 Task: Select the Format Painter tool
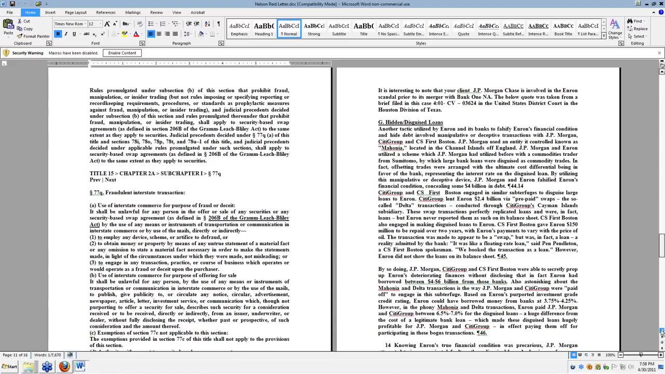pos(33,36)
